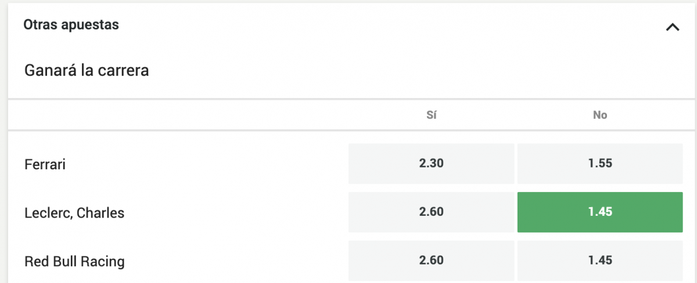Viewport: 697px width, 283px height.
Task: Collapse the Otras apuestas section chevron
Action: 672,27
